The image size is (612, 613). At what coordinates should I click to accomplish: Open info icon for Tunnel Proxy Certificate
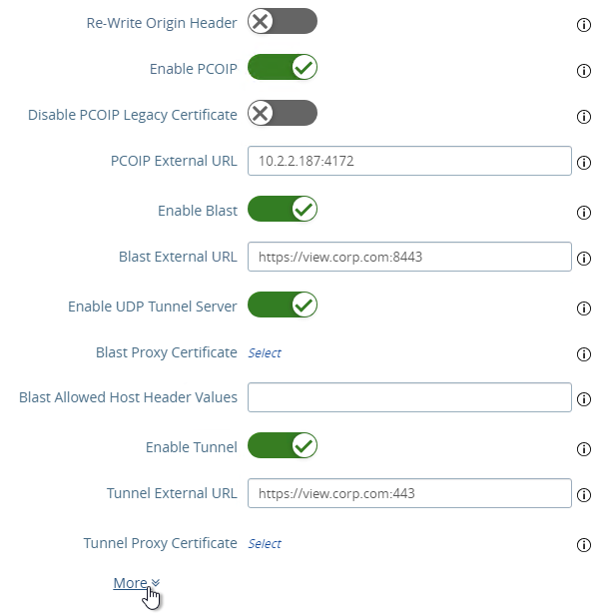click(x=583, y=545)
